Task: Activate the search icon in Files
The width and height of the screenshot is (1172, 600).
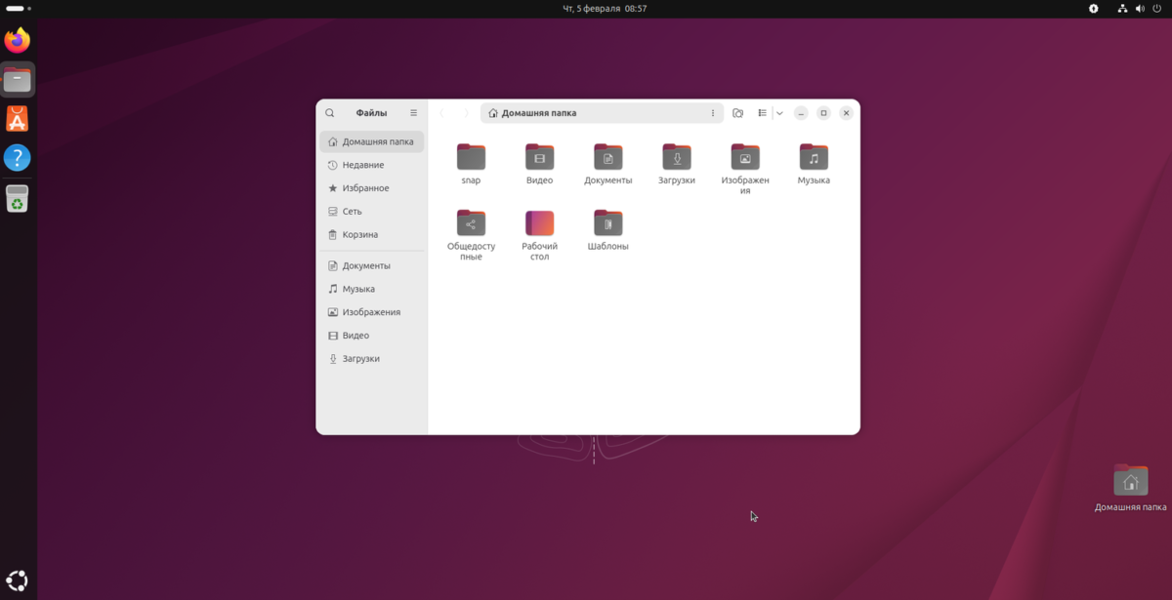Action: [329, 112]
